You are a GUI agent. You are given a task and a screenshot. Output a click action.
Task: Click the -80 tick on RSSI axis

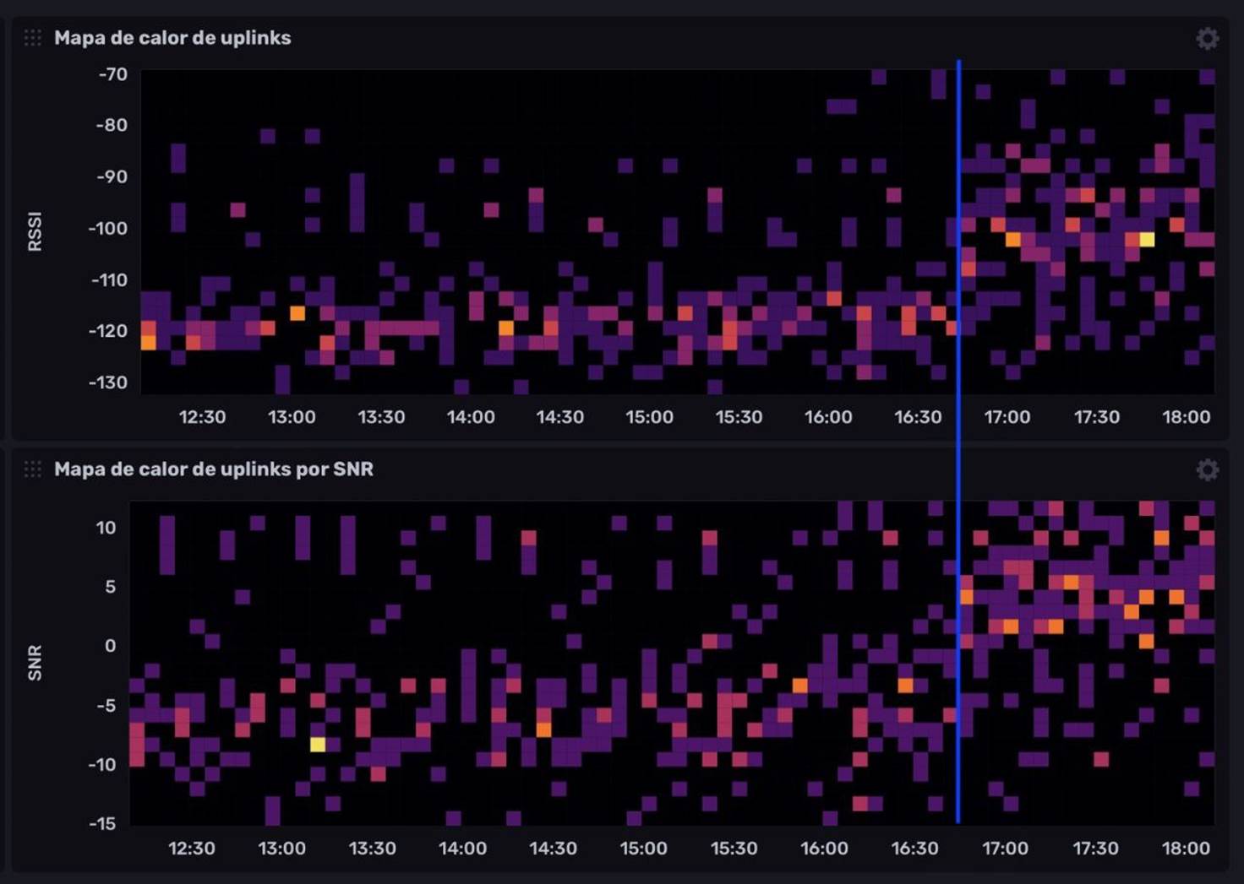click(x=112, y=125)
